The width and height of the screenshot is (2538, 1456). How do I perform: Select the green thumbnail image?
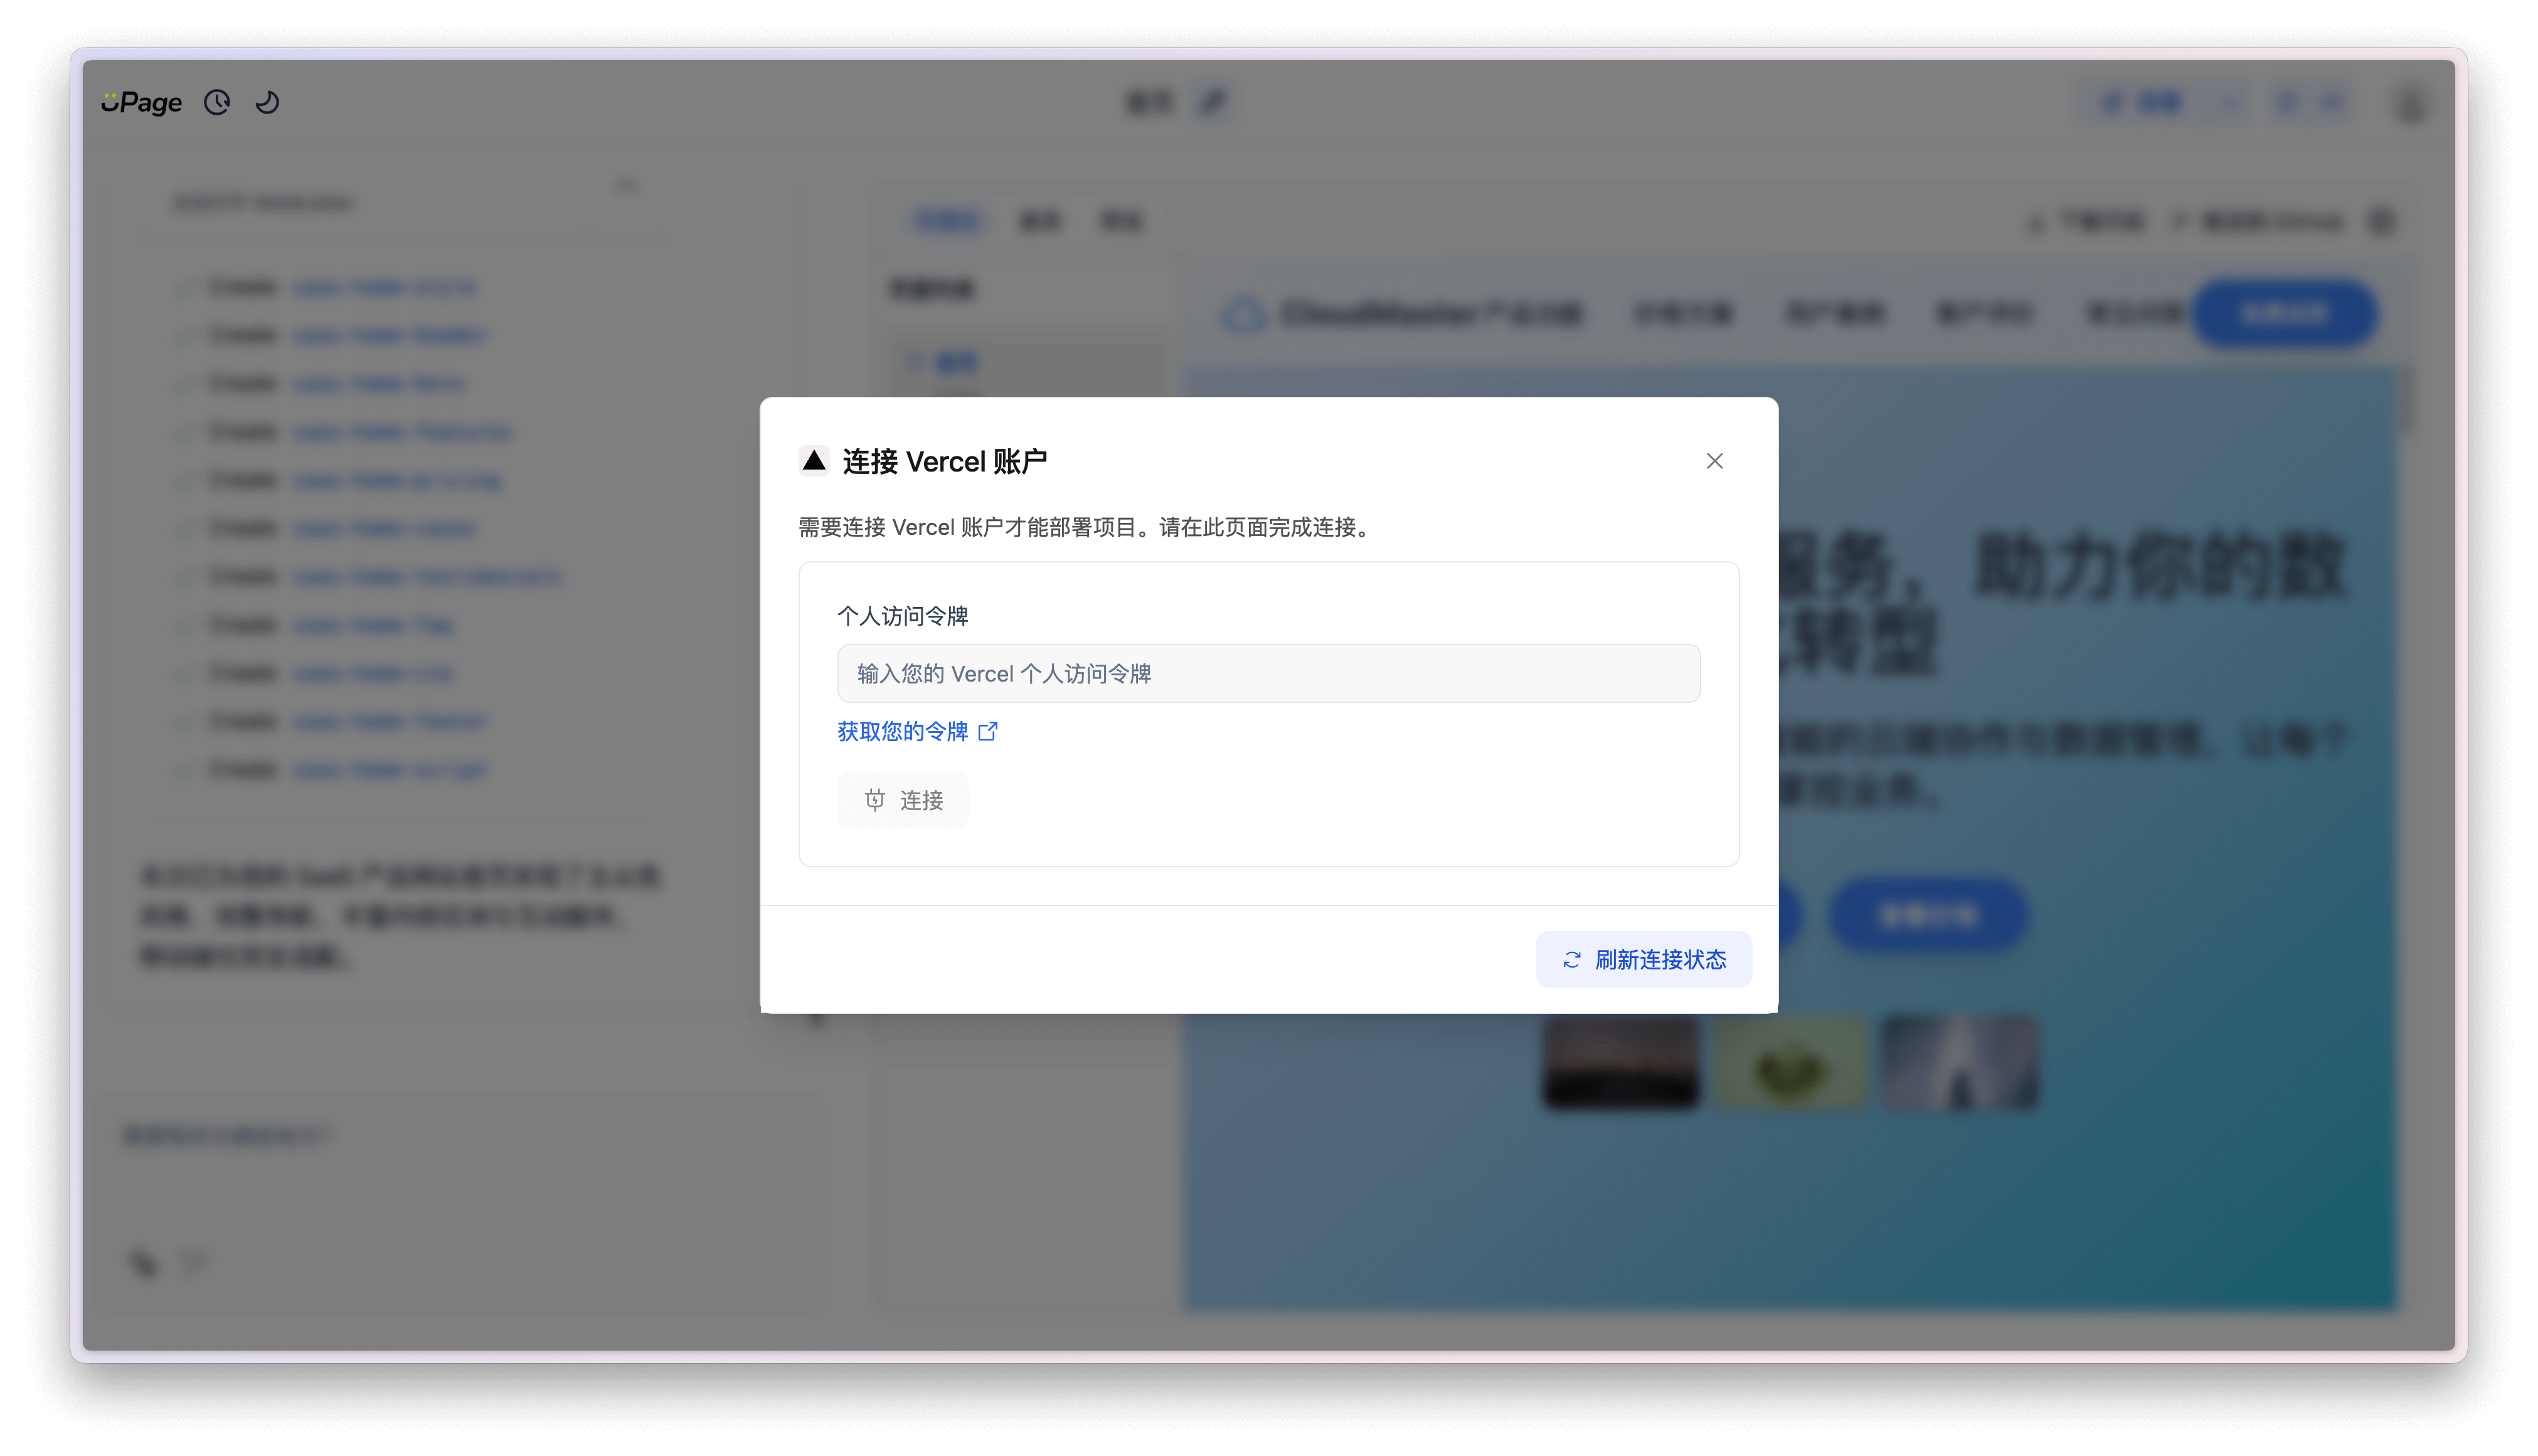tap(1791, 1063)
